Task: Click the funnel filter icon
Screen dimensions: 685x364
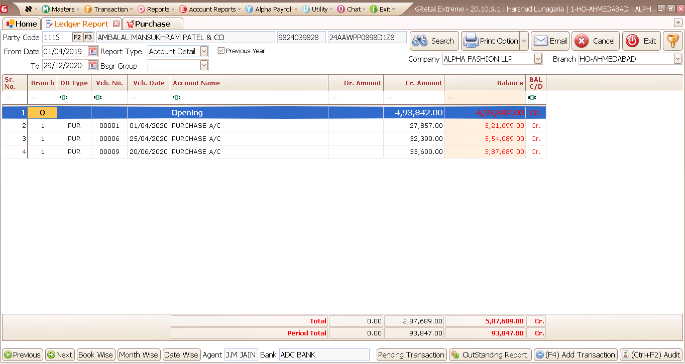Action: 673,41
